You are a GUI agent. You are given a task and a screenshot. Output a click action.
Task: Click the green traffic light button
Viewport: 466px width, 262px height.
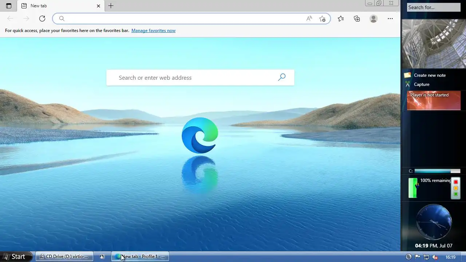[455, 194]
